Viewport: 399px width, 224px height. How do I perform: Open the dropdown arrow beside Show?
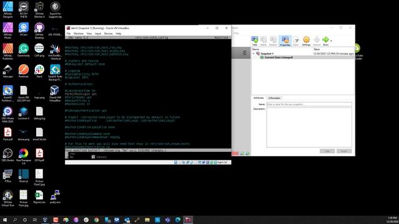pos(331,40)
